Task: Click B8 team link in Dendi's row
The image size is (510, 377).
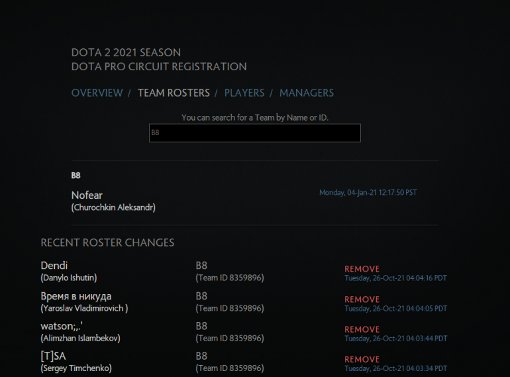Action: click(x=201, y=266)
